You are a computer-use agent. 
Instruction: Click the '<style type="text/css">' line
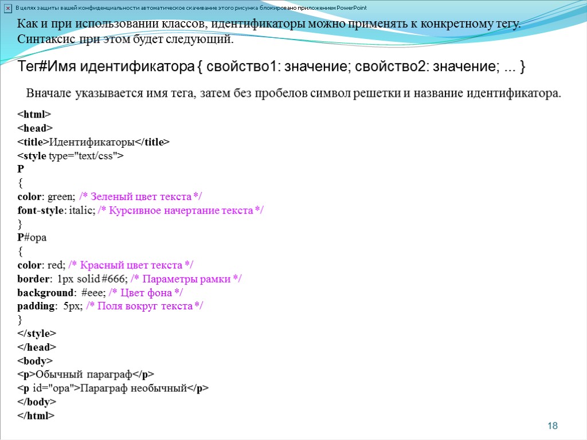coord(71,156)
